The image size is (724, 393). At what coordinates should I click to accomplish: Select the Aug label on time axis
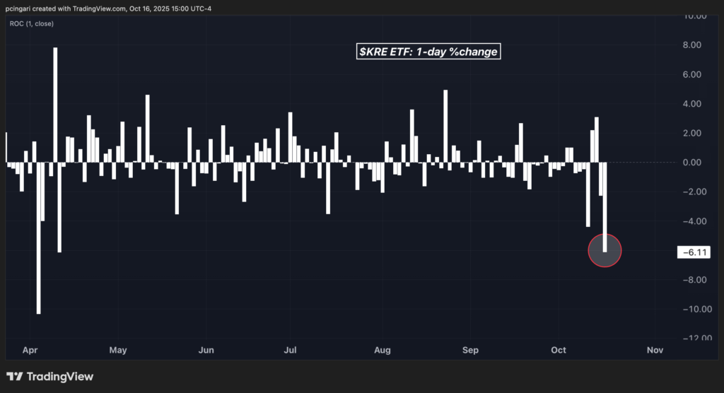point(383,350)
